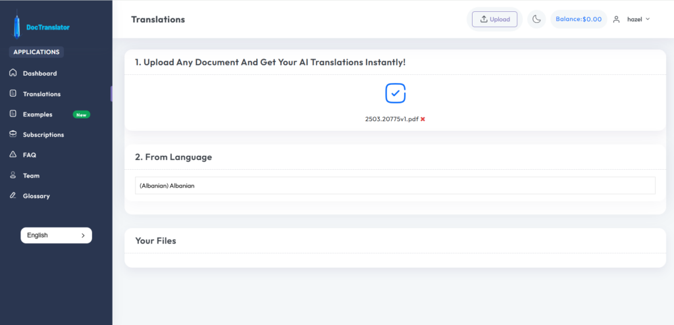The height and width of the screenshot is (325, 674).
Task: Click the Dashboard home icon
Action: (13, 73)
